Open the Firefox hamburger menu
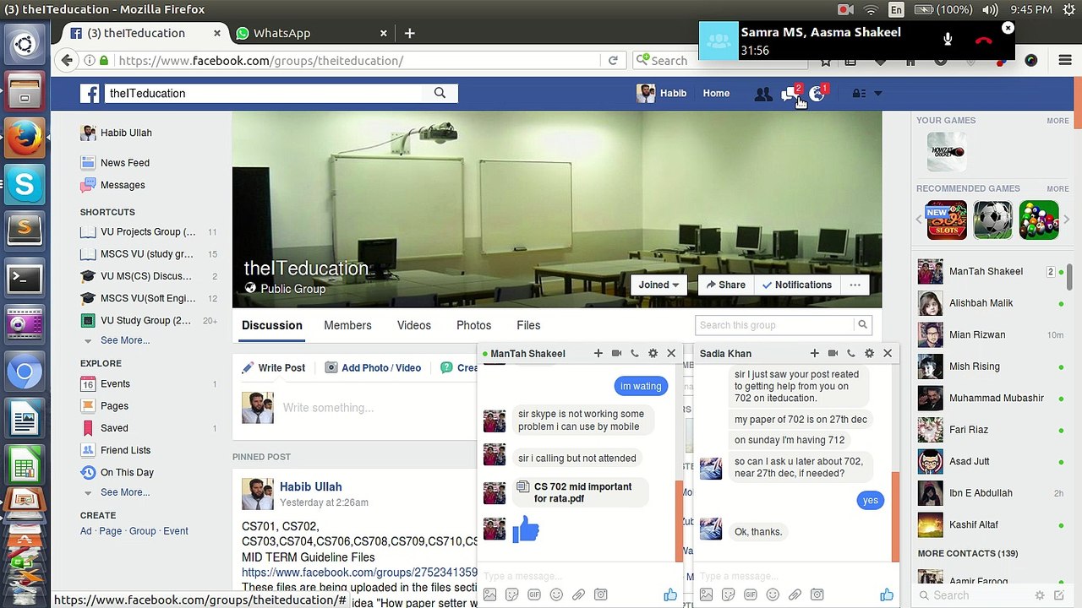This screenshot has width=1082, height=608. (x=1065, y=61)
